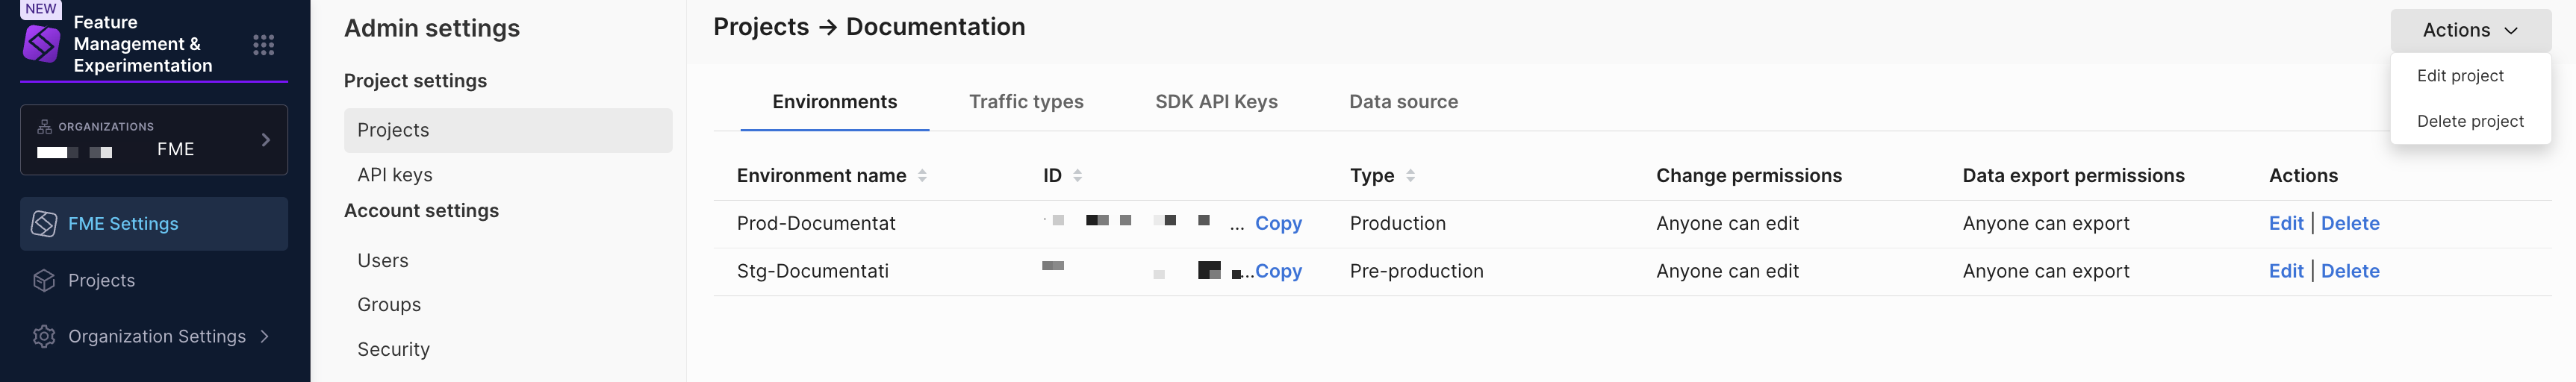Open the app switcher grid icon
The image size is (2576, 382).
tap(263, 44)
